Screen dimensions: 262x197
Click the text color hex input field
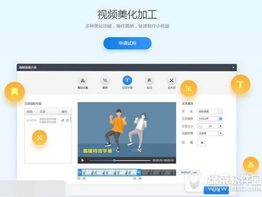point(208,119)
